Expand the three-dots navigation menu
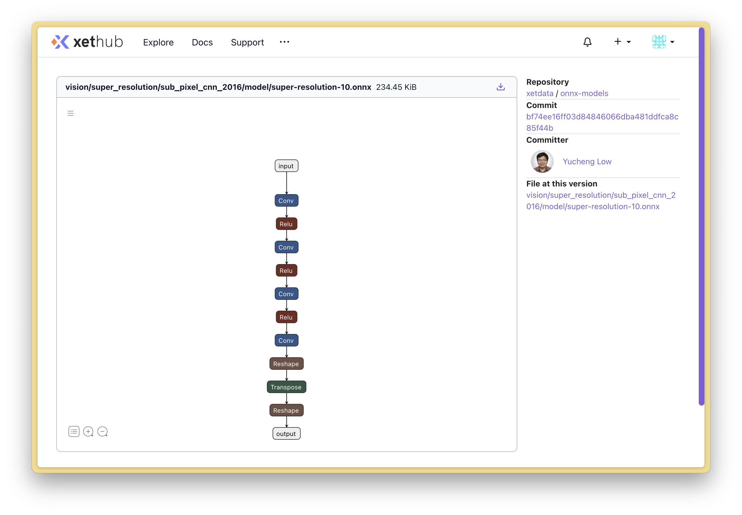The image size is (742, 515). (284, 42)
